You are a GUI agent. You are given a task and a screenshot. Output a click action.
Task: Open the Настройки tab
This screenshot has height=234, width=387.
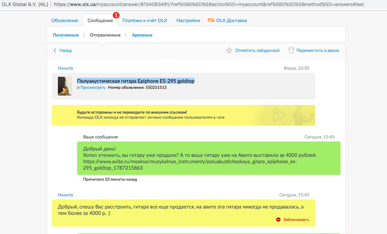pos(188,20)
